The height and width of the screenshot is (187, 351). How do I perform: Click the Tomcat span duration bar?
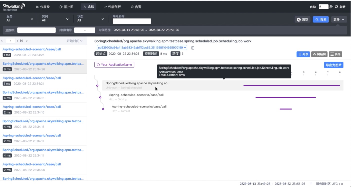pos(286,109)
